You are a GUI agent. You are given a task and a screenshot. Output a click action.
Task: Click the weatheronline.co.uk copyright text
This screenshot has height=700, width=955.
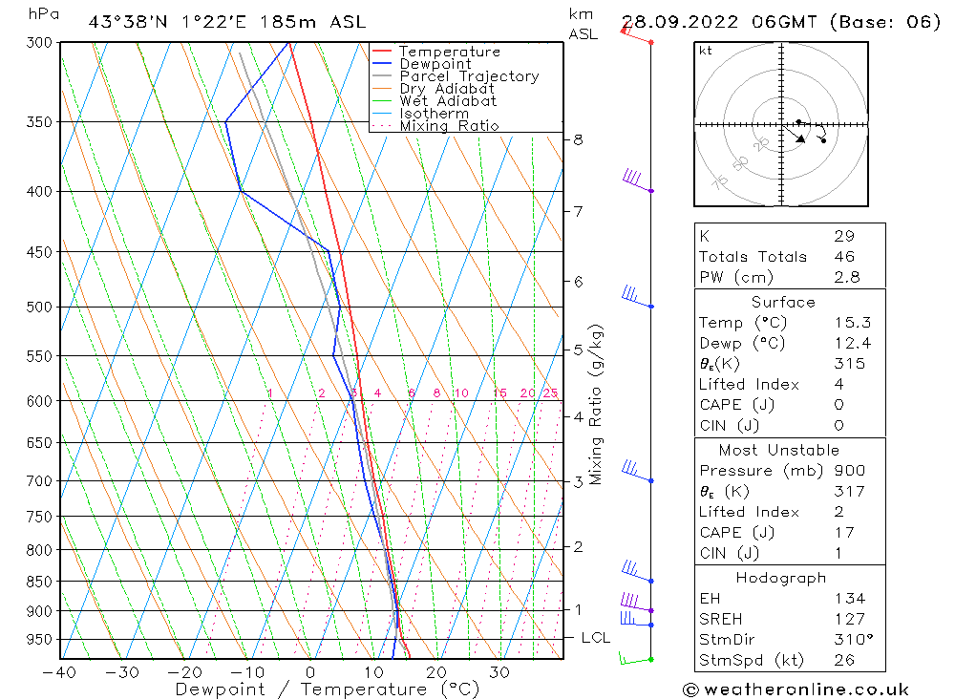click(796, 689)
